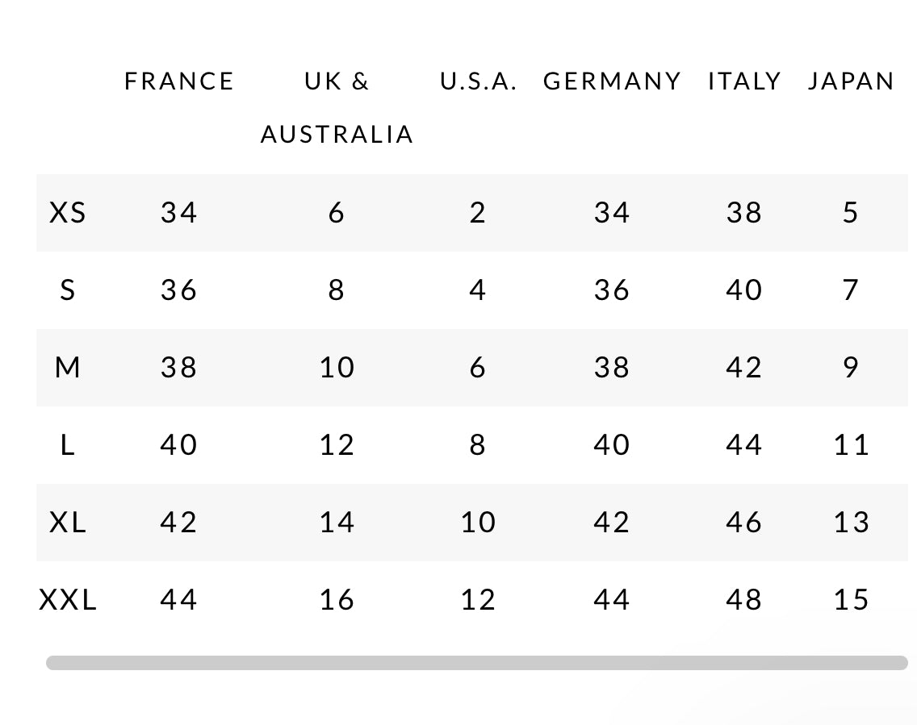Click the GERMANY column header
This screenshot has height=725, width=917.
tap(612, 81)
